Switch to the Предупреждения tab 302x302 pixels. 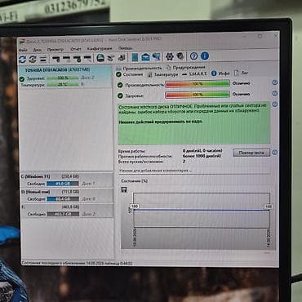[x=186, y=67]
